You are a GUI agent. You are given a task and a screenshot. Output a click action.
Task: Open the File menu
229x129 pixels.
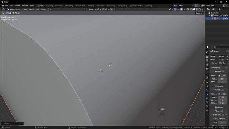6,6
